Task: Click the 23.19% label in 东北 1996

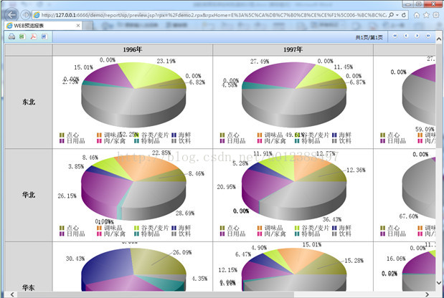Action: pos(166,61)
